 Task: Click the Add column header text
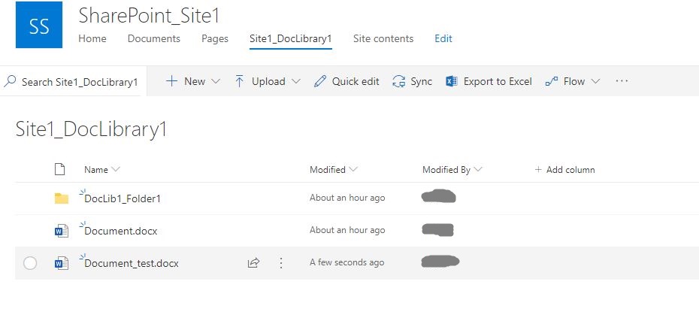570,169
